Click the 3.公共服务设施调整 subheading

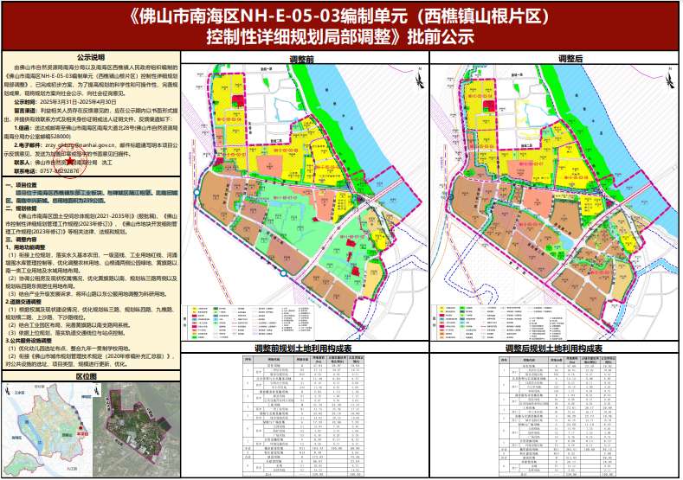(x=29, y=340)
